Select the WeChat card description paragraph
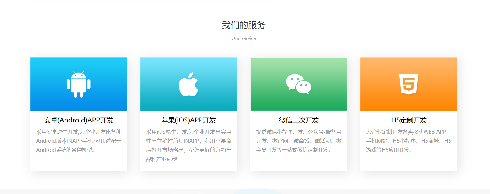Viewport: 490px width, 194px height. tap(299, 141)
